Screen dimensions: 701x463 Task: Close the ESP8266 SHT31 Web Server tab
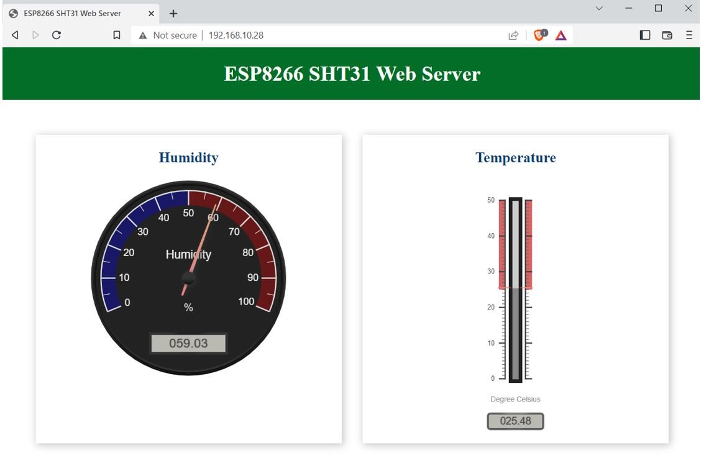(x=151, y=14)
